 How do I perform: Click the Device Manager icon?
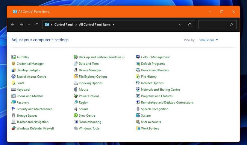coord(76,70)
